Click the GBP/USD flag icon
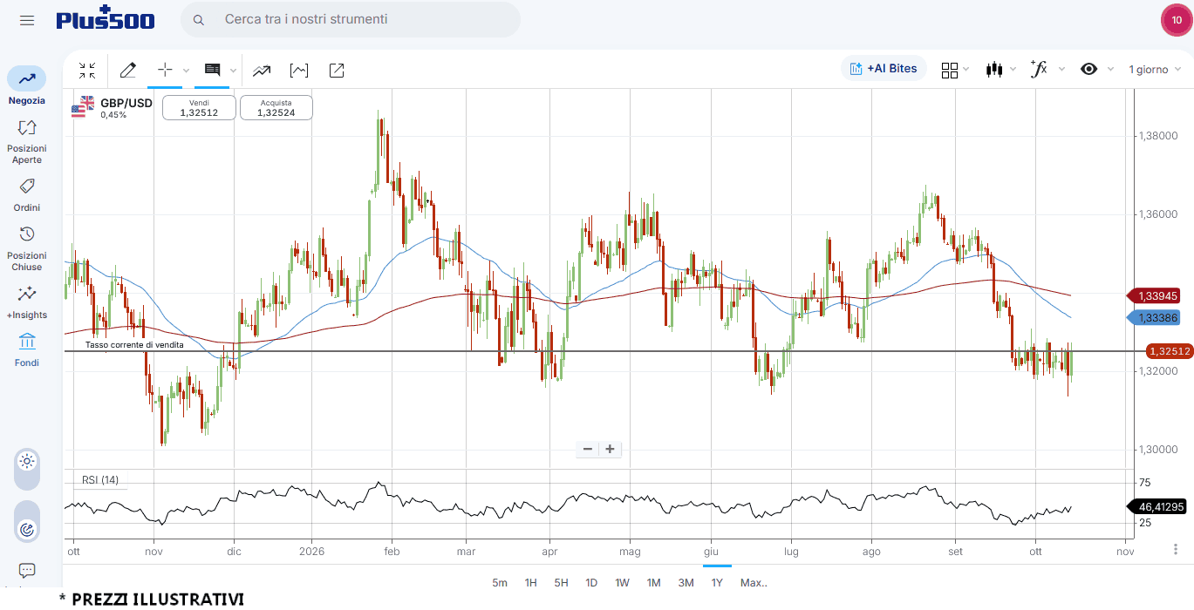This screenshot has width=1194, height=610. [83, 106]
